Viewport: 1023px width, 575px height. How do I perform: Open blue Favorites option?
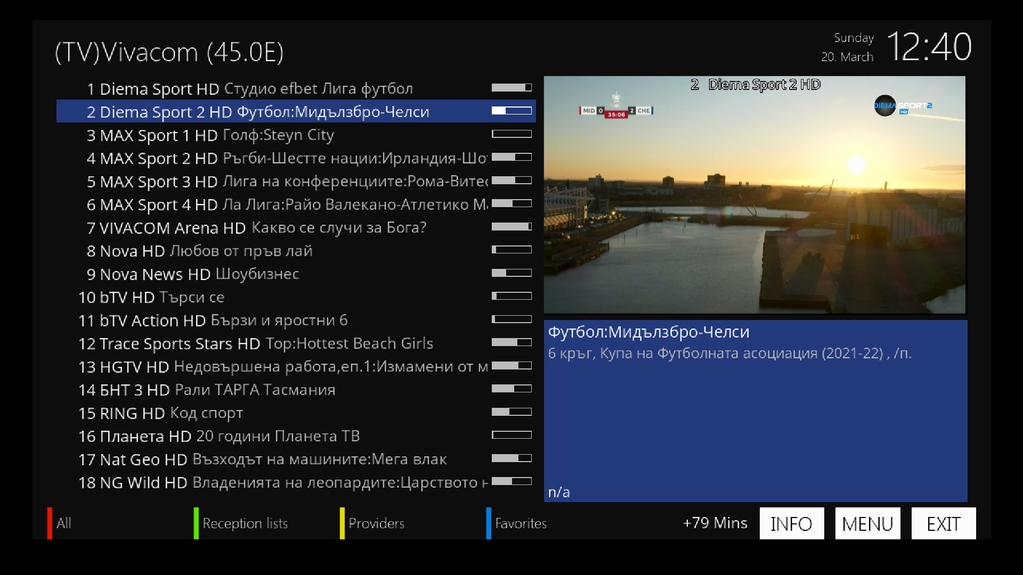(x=521, y=523)
